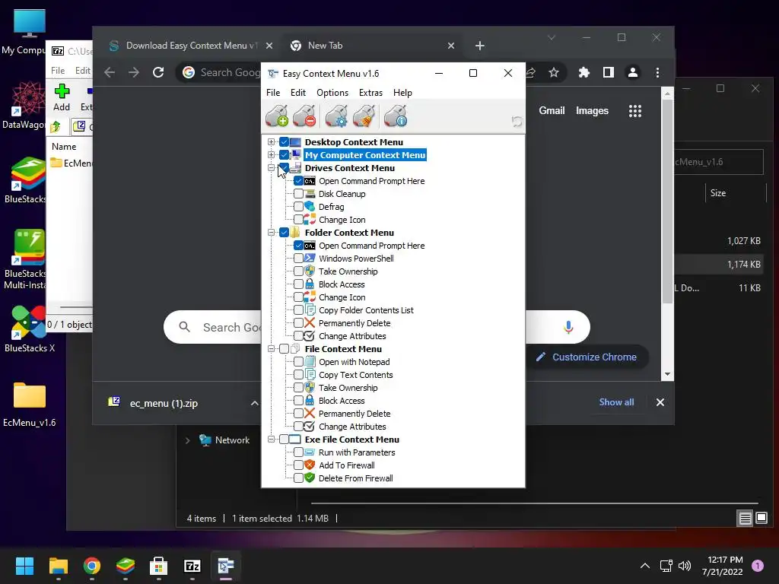Viewport: 779px width, 584px height.
Task: Click the Open with Notepad icon
Action: click(310, 361)
